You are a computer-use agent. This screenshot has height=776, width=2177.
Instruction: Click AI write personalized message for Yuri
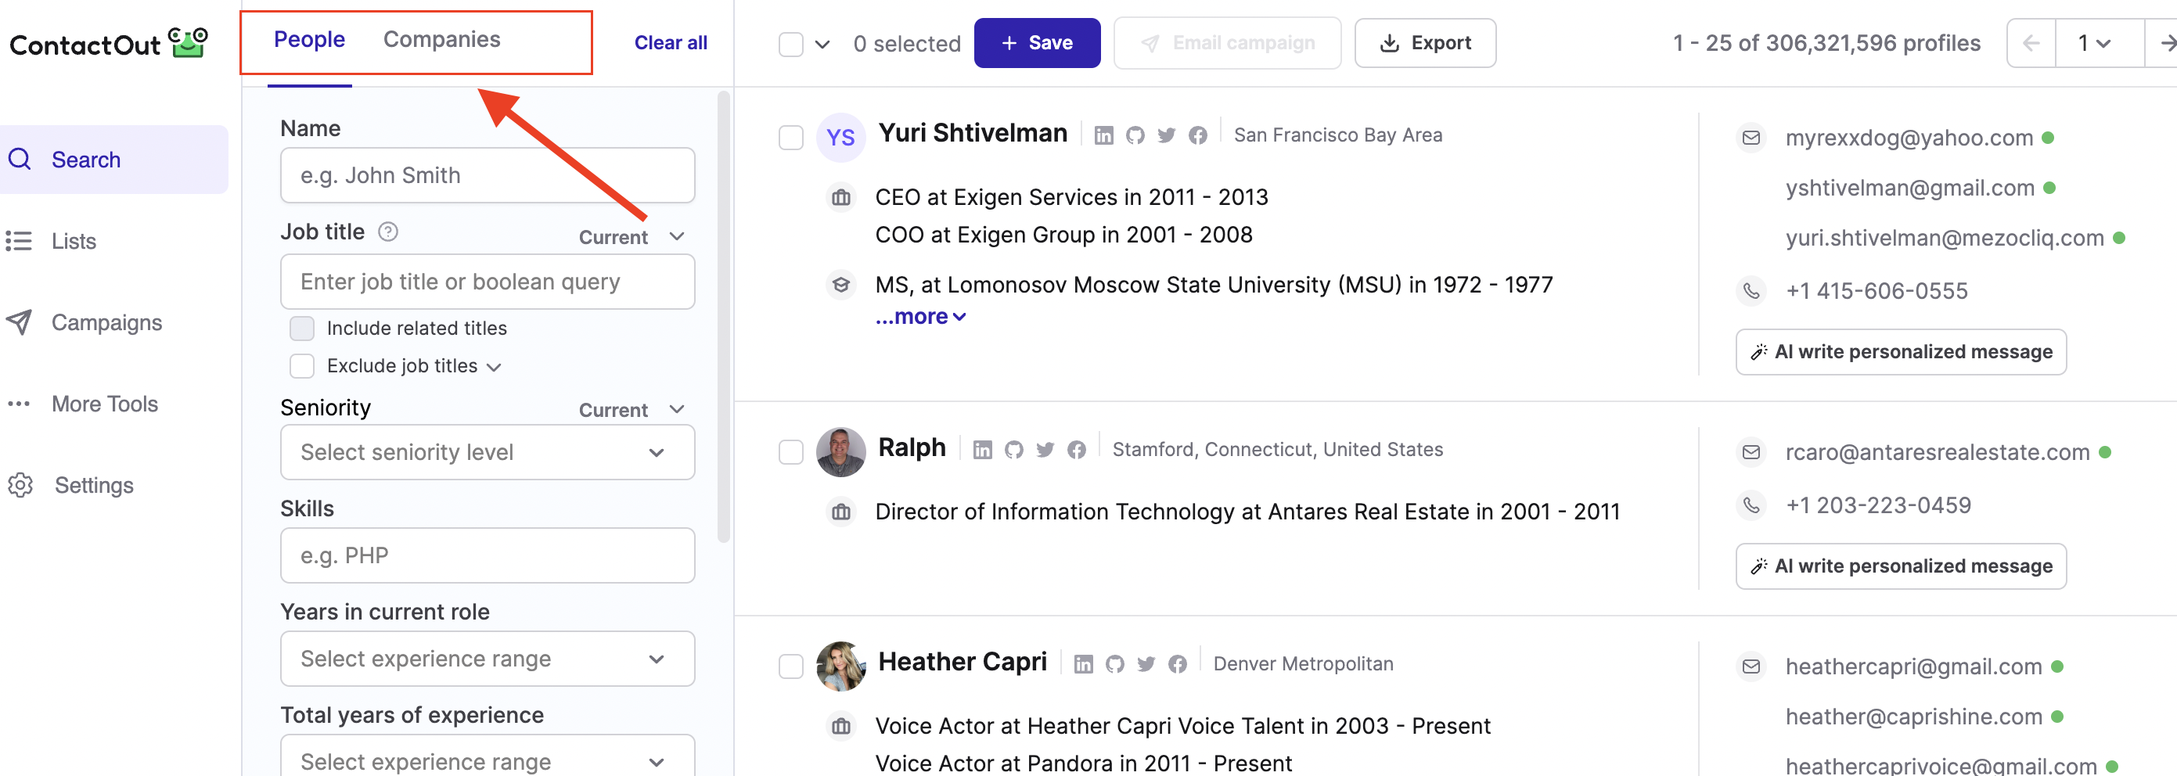click(x=1901, y=352)
